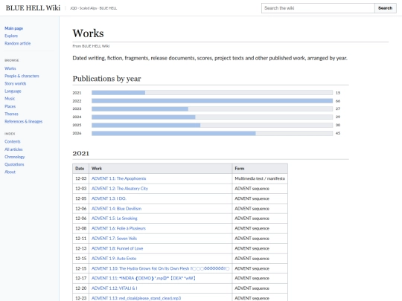Open the Quotations link

point(14,164)
